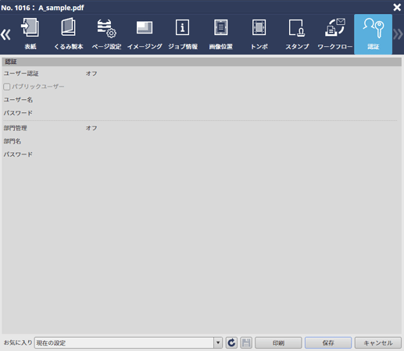404x351 pixels.
Task: Open the イメージング imaging tab
Action: (145, 34)
